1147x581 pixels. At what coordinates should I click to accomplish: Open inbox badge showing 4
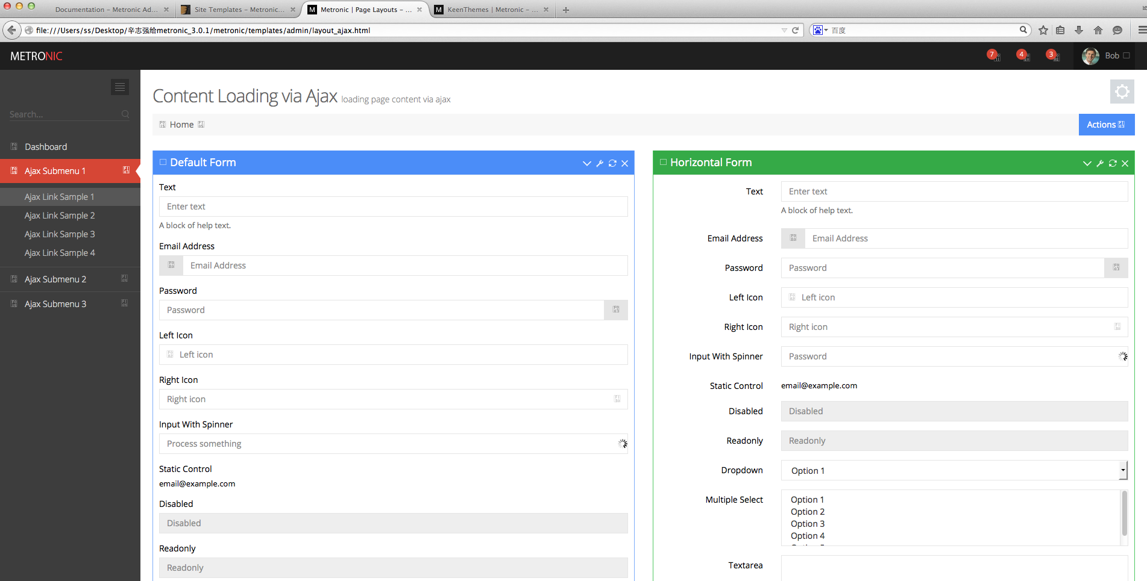click(x=1022, y=55)
